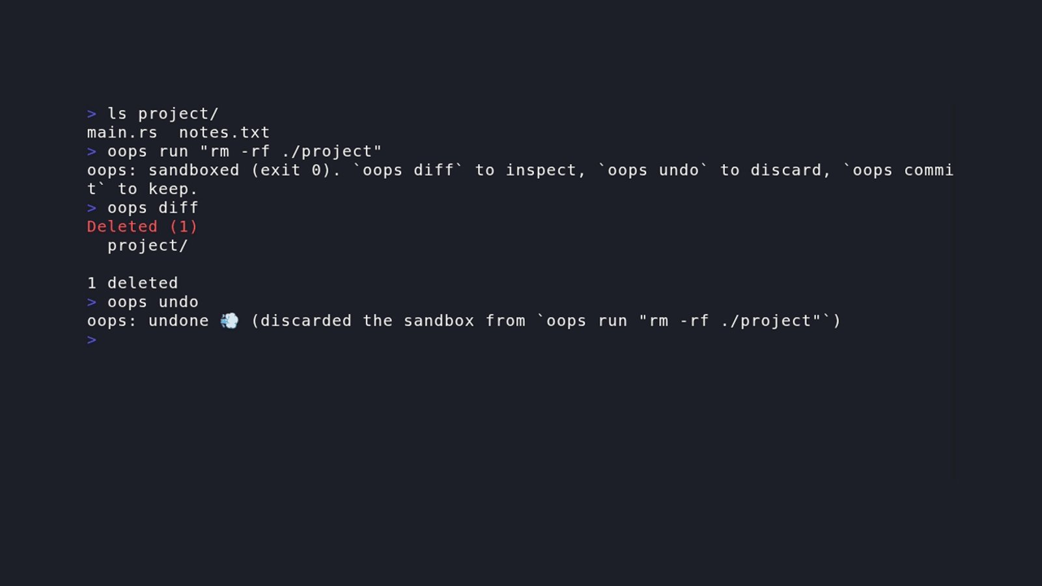Click the indented project/ entry under Deleted
Viewport: 1042px width, 586px height.
[x=148, y=245]
